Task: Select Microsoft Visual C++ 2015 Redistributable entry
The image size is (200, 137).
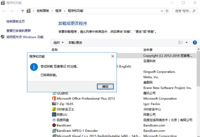Action: [x=98, y=135]
